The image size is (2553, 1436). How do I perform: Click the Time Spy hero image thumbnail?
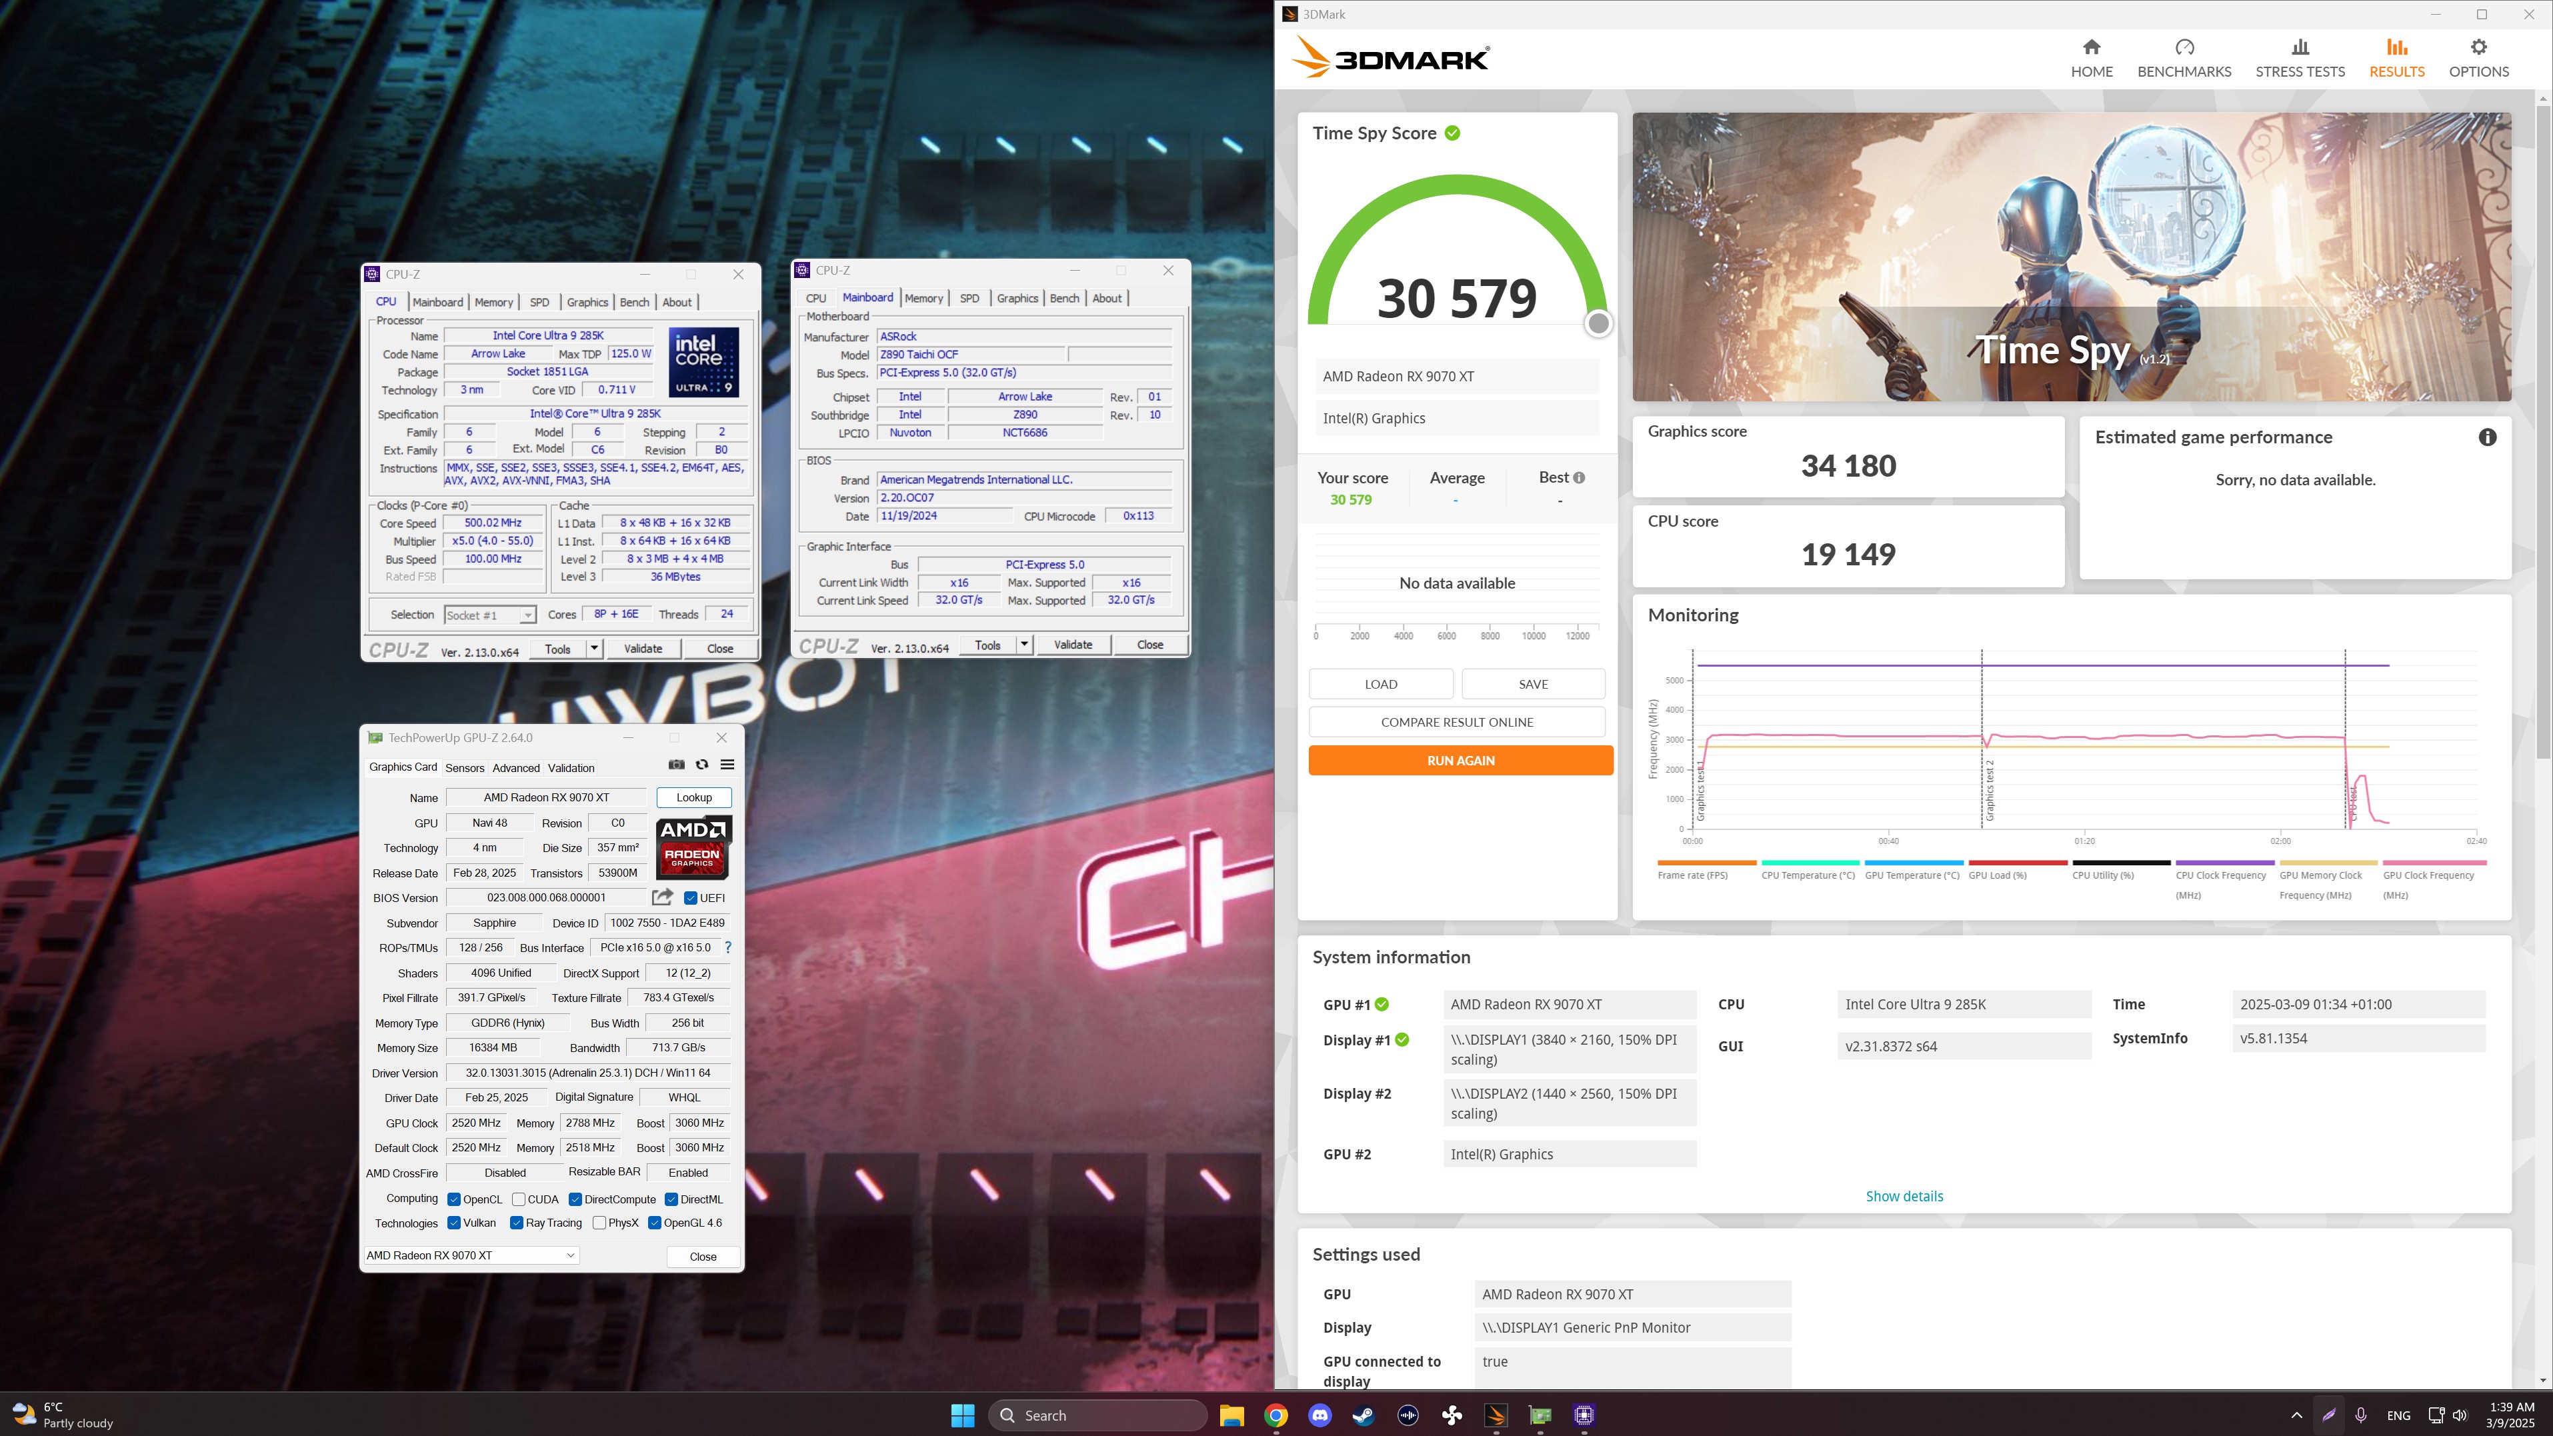[2072, 257]
